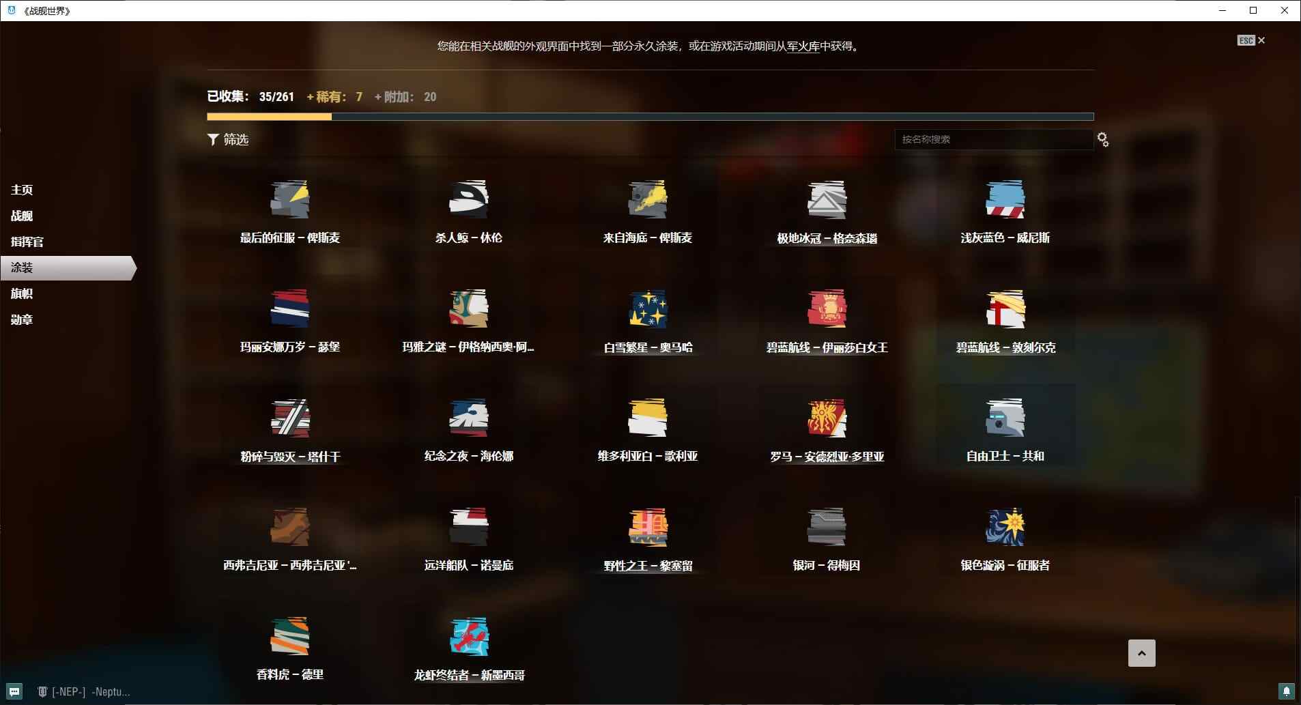Click the 按名称搜索 search field
Screen dimensions: 1301x705
click(992, 139)
